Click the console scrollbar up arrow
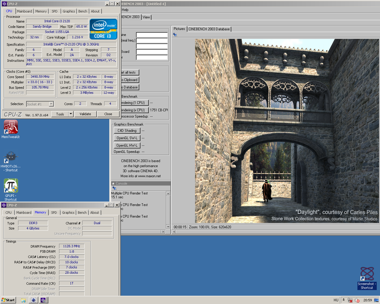The image size is (380, 304). 168,194
